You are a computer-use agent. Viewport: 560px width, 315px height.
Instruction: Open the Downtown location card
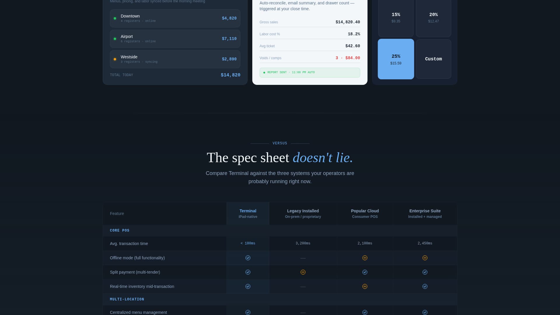[175, 18]
